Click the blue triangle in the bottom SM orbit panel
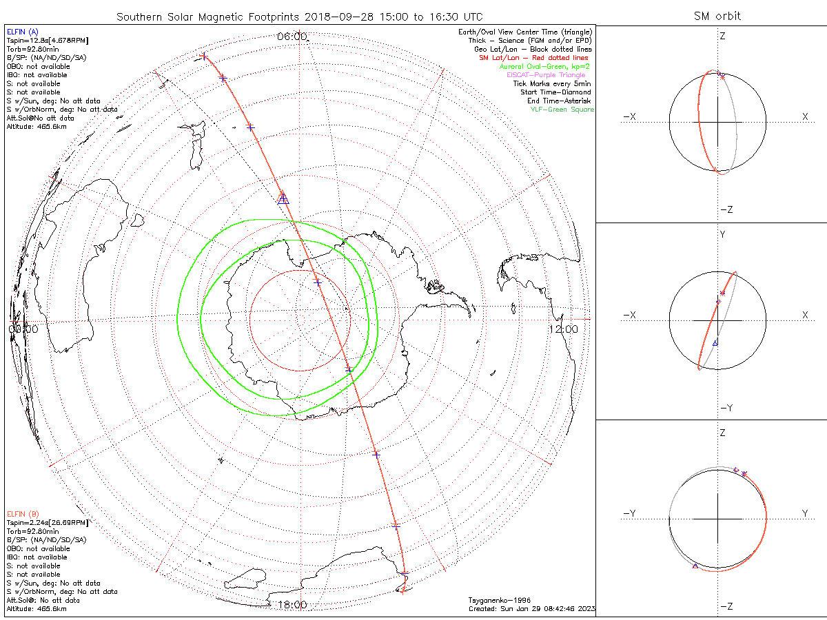Screen dimensions: 827x620 [695, 566]
